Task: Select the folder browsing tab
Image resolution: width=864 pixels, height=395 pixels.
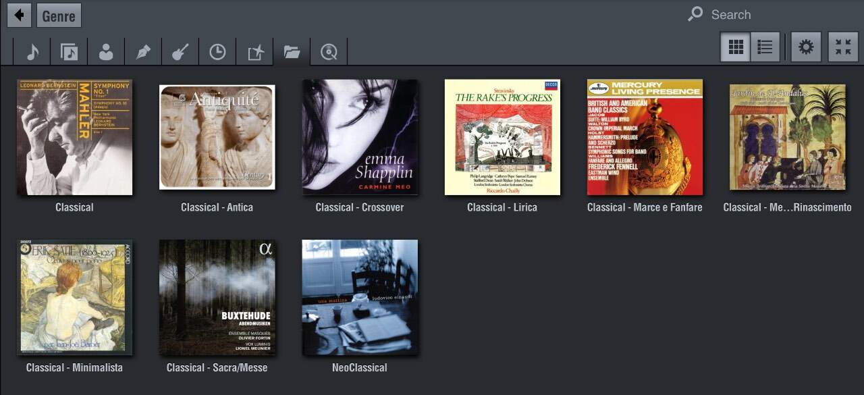Action: [292, 52]
